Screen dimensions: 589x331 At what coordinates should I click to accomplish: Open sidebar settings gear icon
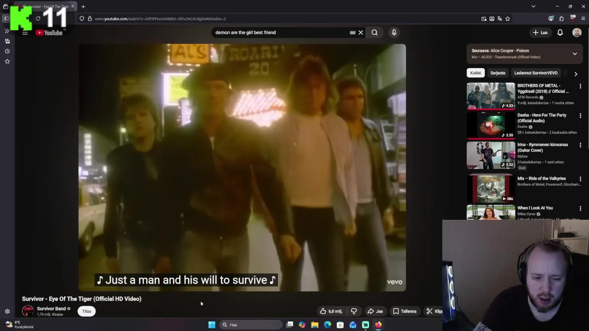[x=7, y=311]
